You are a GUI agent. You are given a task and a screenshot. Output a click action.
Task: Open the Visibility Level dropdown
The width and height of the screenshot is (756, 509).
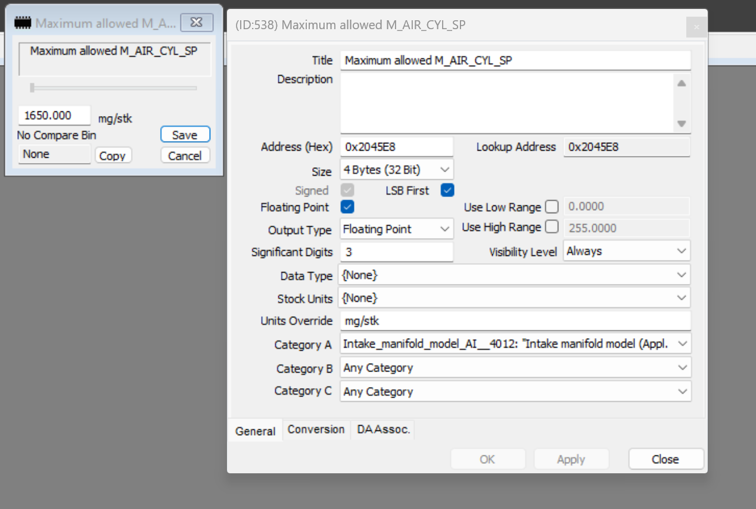(626, 251)
